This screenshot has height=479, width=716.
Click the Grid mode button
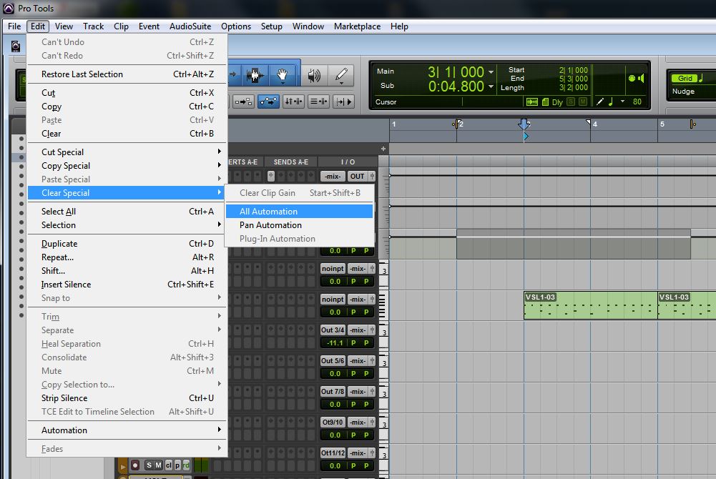point(685,78)
